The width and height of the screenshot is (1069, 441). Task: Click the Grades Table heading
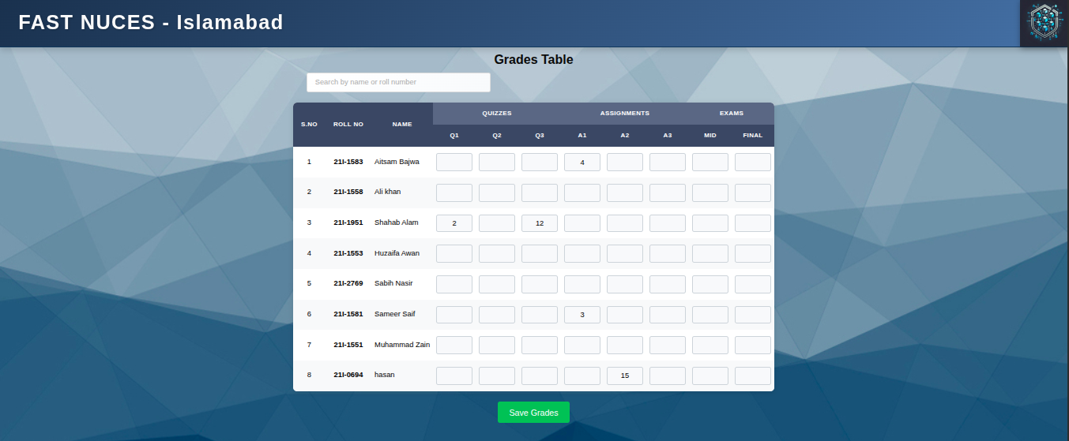pyautogui.click(x=533, y=59)
